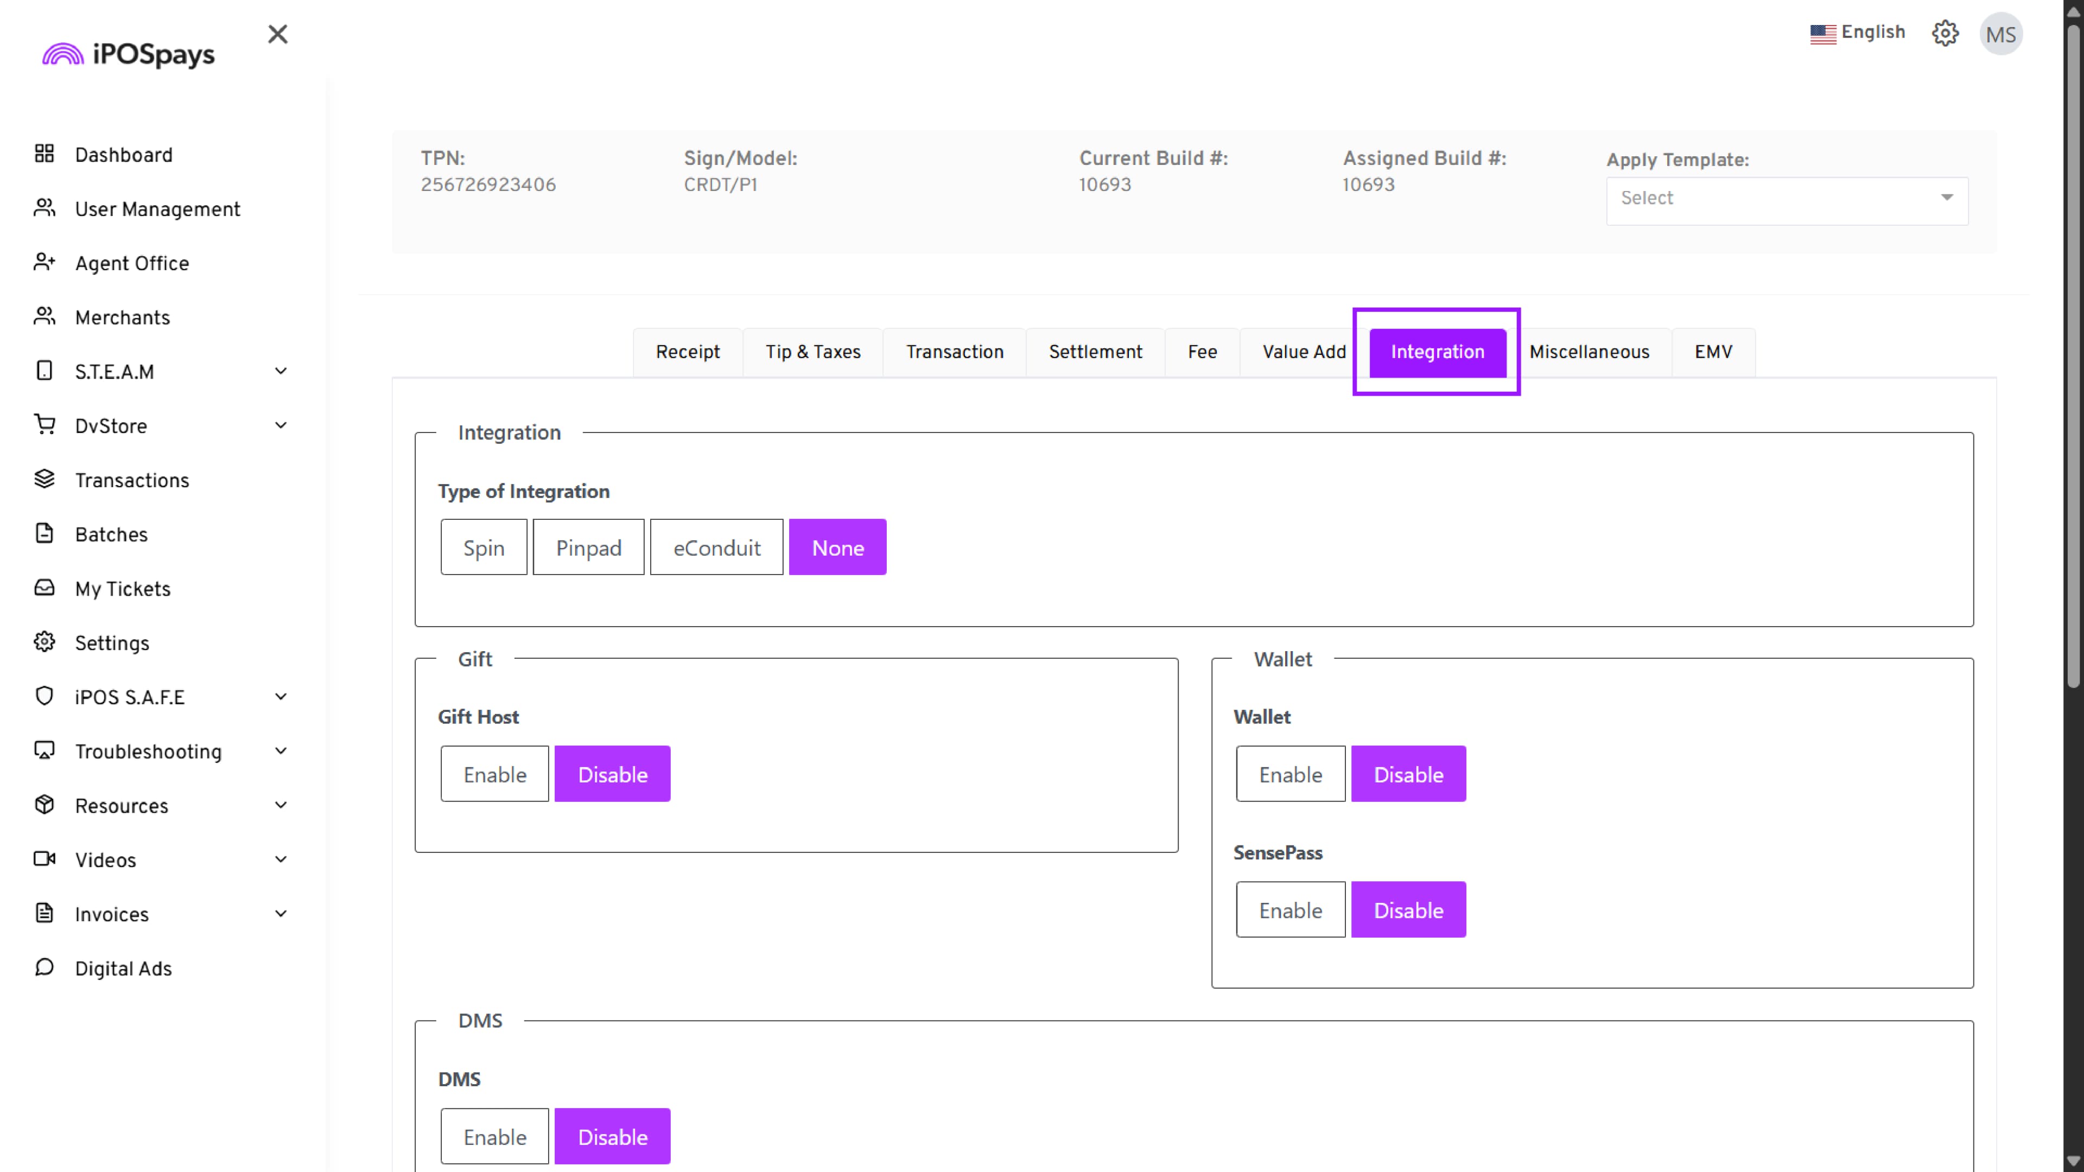The height and width of the screenshot is (1172, 2084).
Task: Click the Dashboard grid icon
Action: [45, 154]
